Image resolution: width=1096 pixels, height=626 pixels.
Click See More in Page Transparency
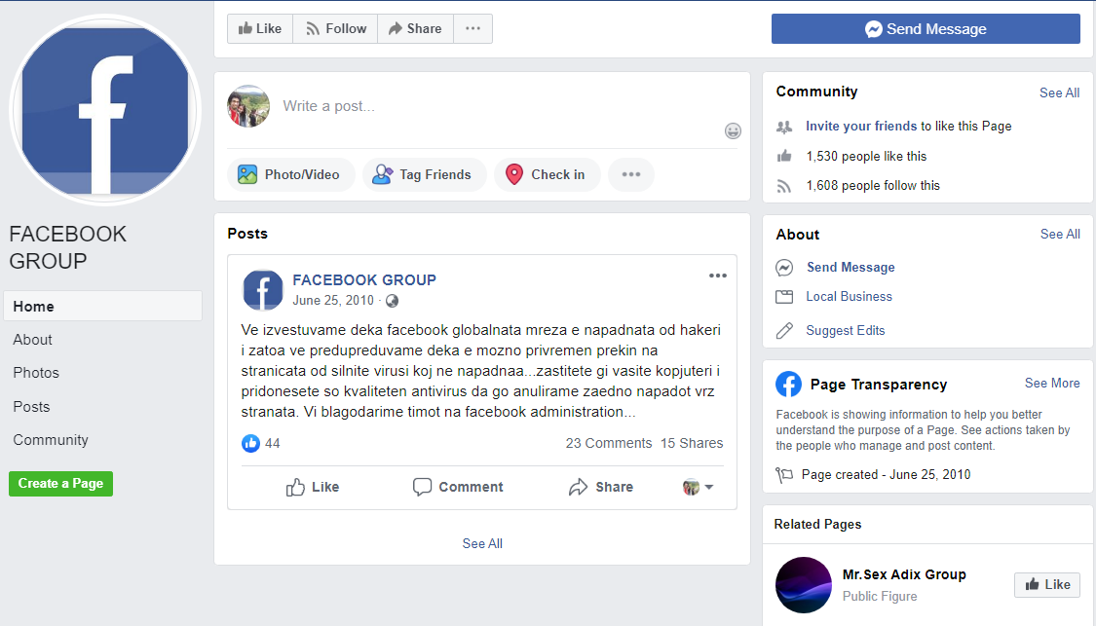pyautogui.click(x=1052, y=383)
